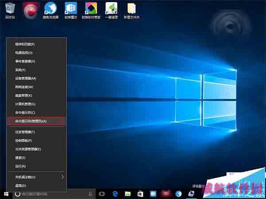
Task: Launch 旗鱼浏览器 browser desktop shortcut
Action: pos(51,11)
